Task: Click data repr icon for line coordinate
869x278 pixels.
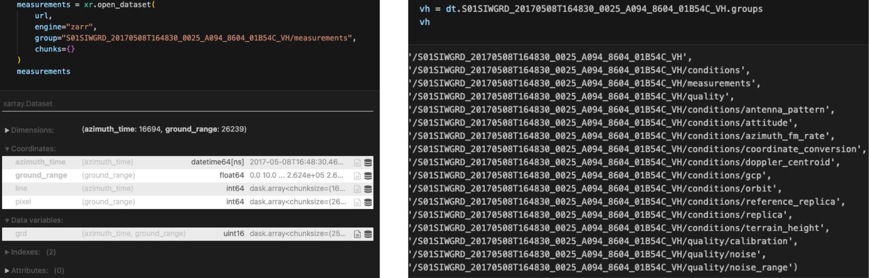Action: 368,189
